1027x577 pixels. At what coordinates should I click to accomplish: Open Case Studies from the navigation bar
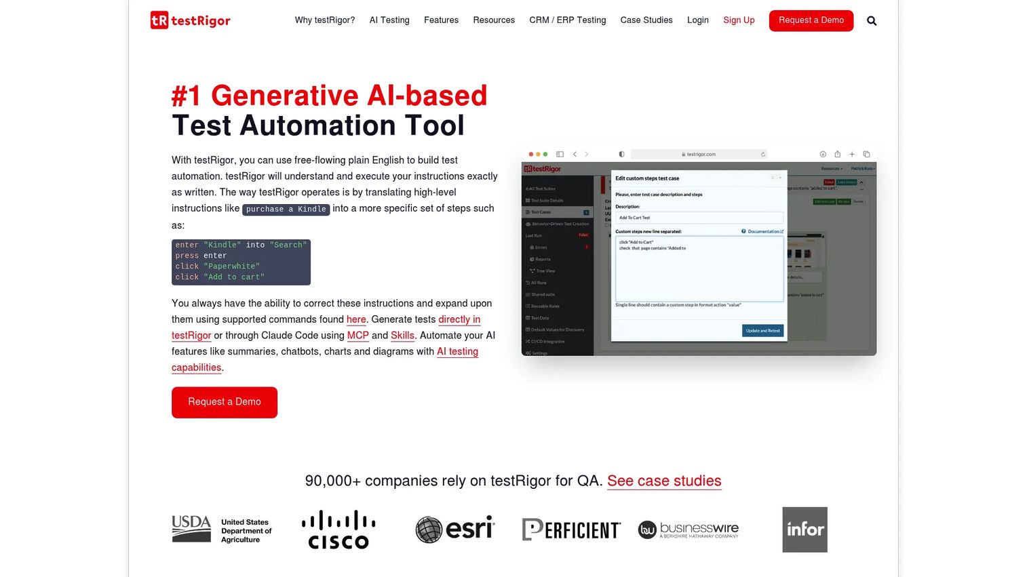[x=646, y=20]
